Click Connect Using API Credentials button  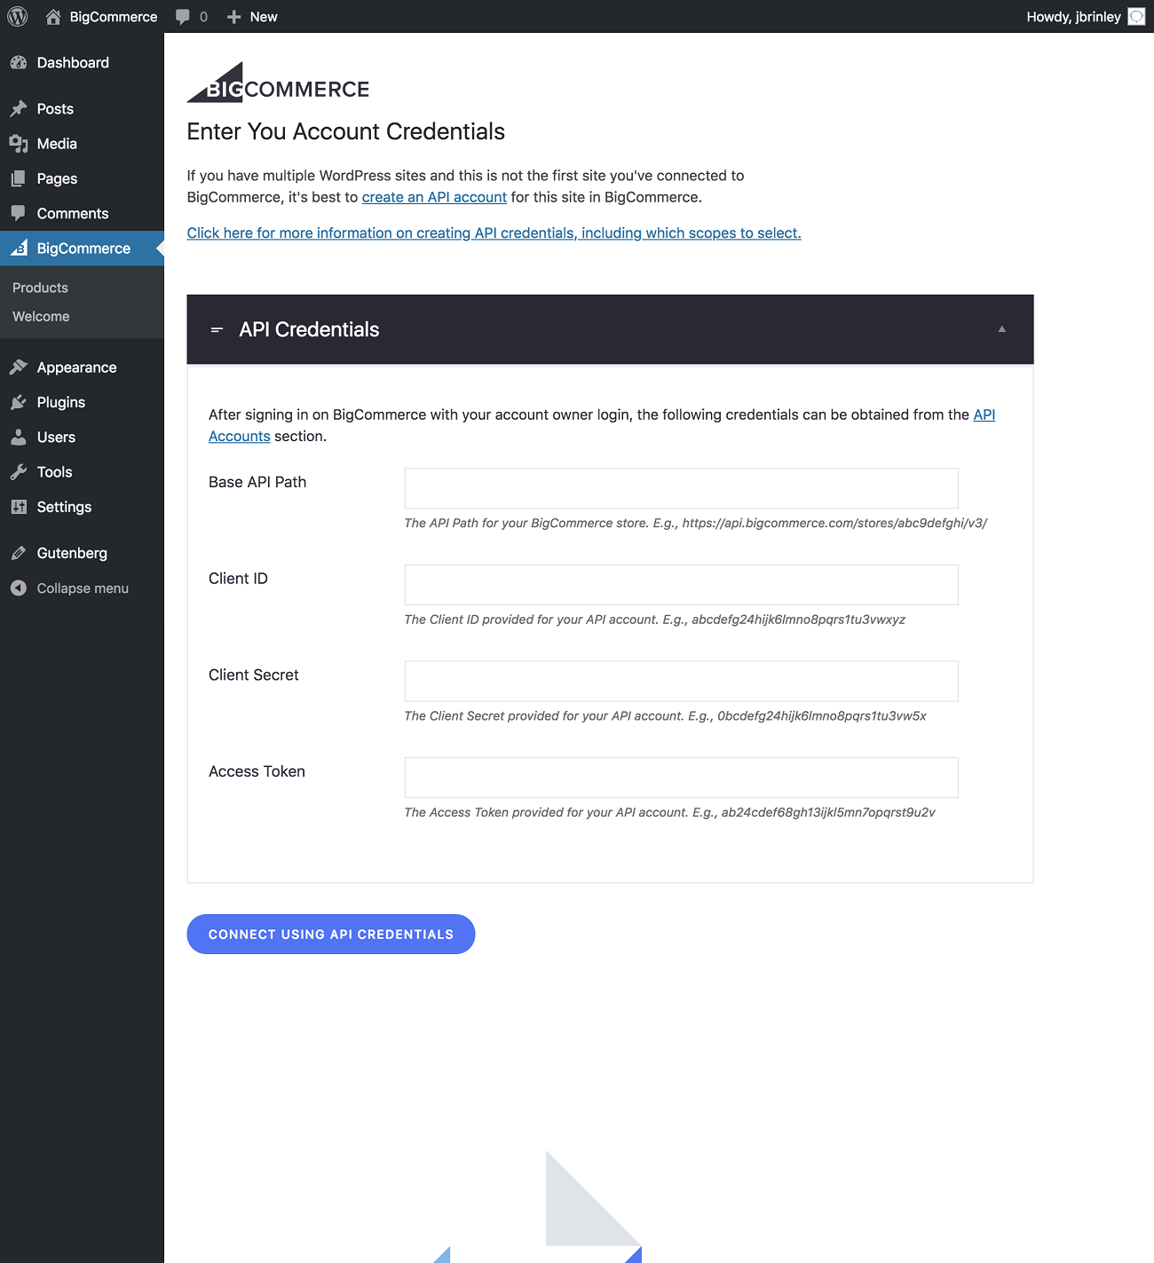point(331,935)
